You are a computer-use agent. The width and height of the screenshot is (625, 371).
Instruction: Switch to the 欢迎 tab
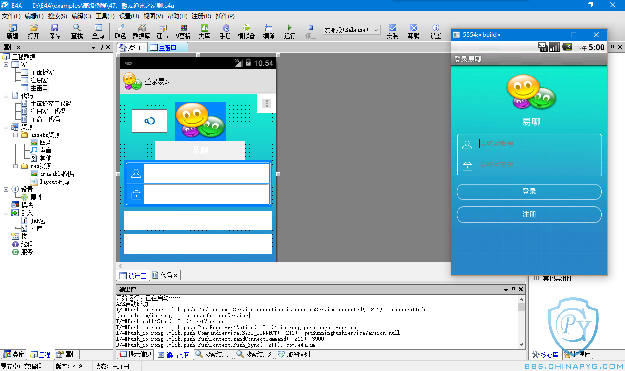point(131,48)
